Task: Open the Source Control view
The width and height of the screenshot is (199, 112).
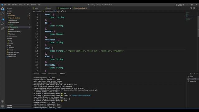Action: 2,19
